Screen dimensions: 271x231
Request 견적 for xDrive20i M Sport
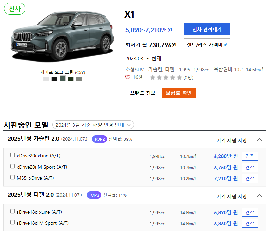[x=250, y=167]
